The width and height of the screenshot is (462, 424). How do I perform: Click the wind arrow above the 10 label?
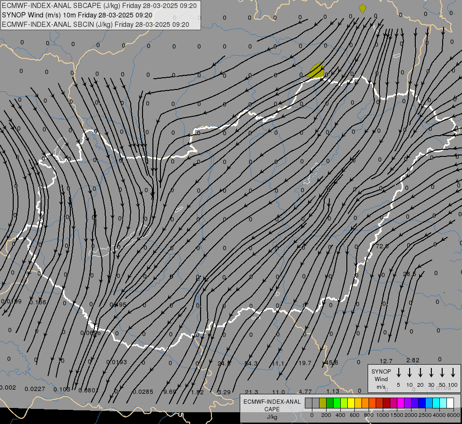(x=410, y=373)
